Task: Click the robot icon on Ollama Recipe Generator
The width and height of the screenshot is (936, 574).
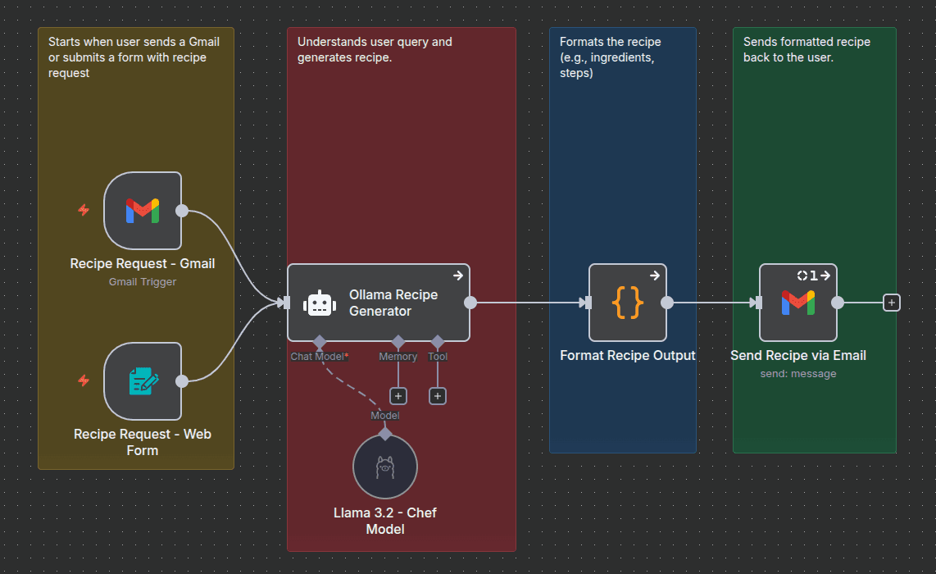Action: tap(319, 303)
